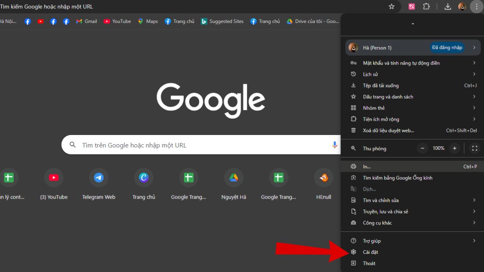Image resolution: width=484 pixels, height=272 pixels.
Task: Open the Trợ giúp help submenu
Action: (x=413, y=241)
